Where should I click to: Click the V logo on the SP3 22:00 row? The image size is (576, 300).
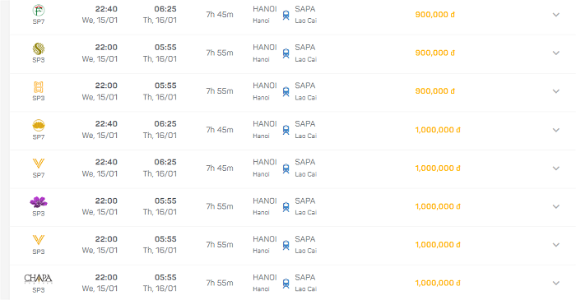tap(39, 240)
